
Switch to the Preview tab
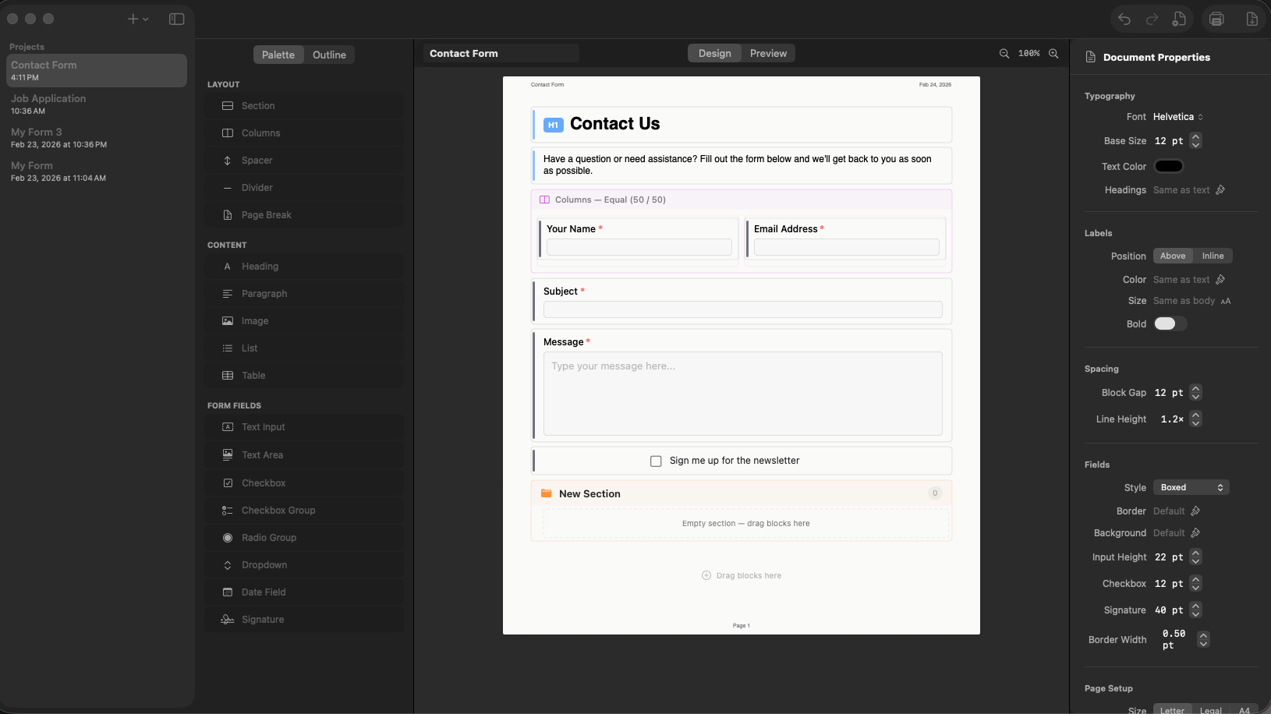tap(768, 53)
